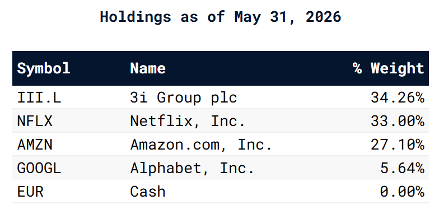Click the 33.00% weight value
439x214 pixels.
(x=398, y=121)
